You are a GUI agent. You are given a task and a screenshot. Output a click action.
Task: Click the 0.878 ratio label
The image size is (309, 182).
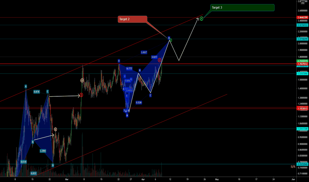coord(36,92)
